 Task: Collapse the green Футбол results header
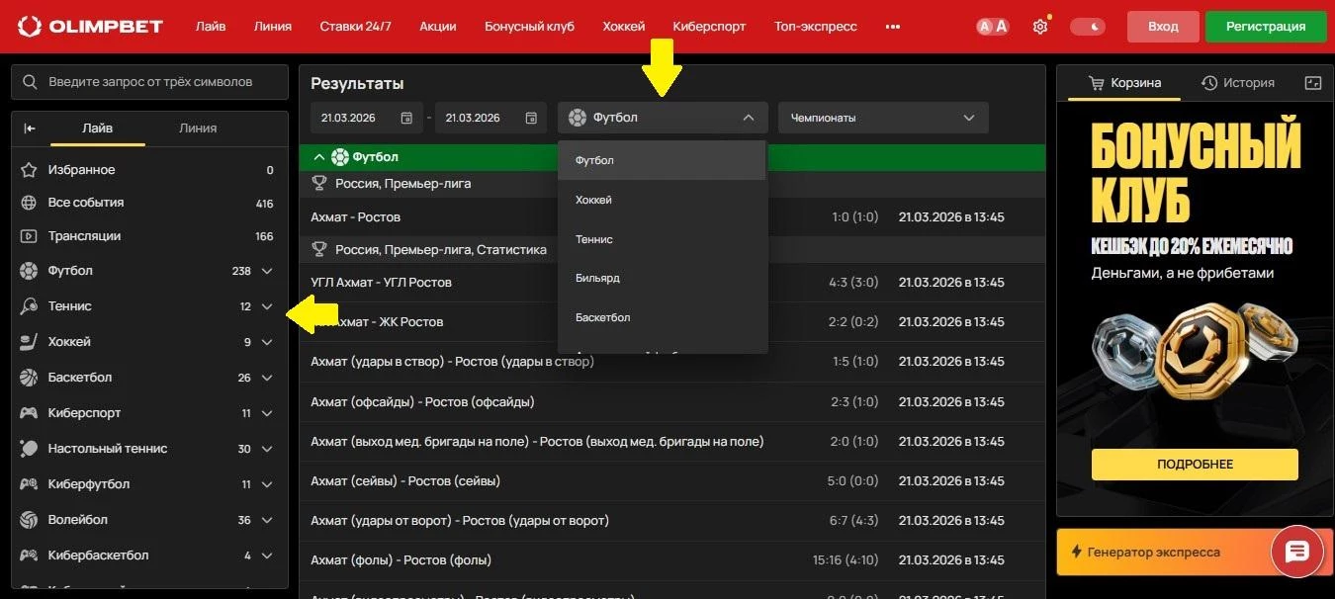click(x=318, y=157)
